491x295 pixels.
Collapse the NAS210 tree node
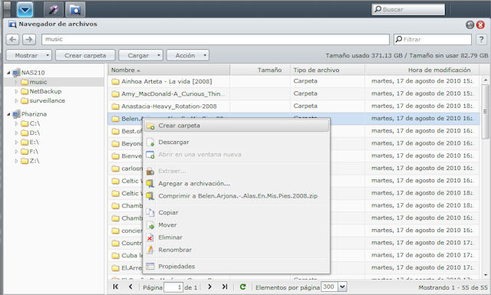coord(8,73)
